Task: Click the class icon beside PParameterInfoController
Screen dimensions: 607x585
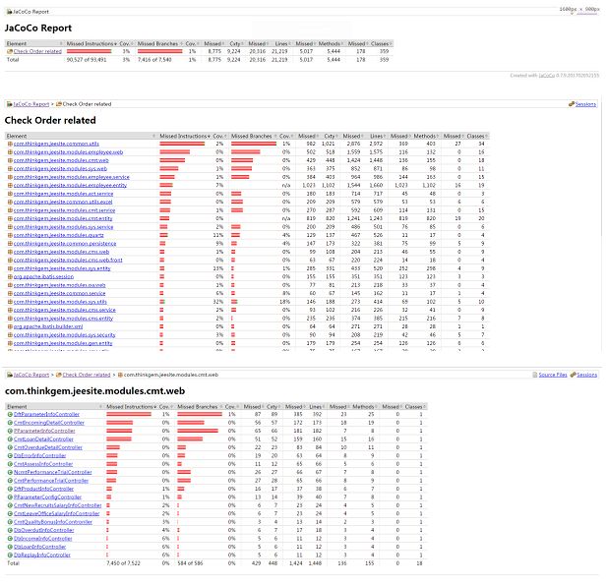Action: pyautogui.click(x=10, y=431)
